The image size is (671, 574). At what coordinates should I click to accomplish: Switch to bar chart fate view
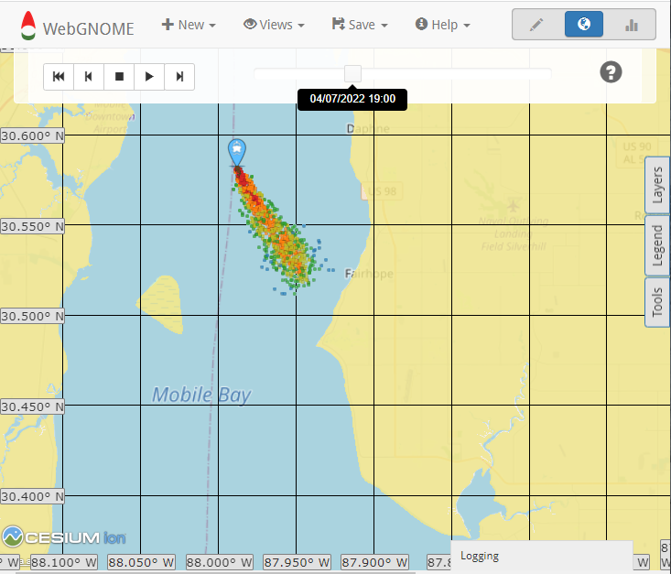click(632, 25)
